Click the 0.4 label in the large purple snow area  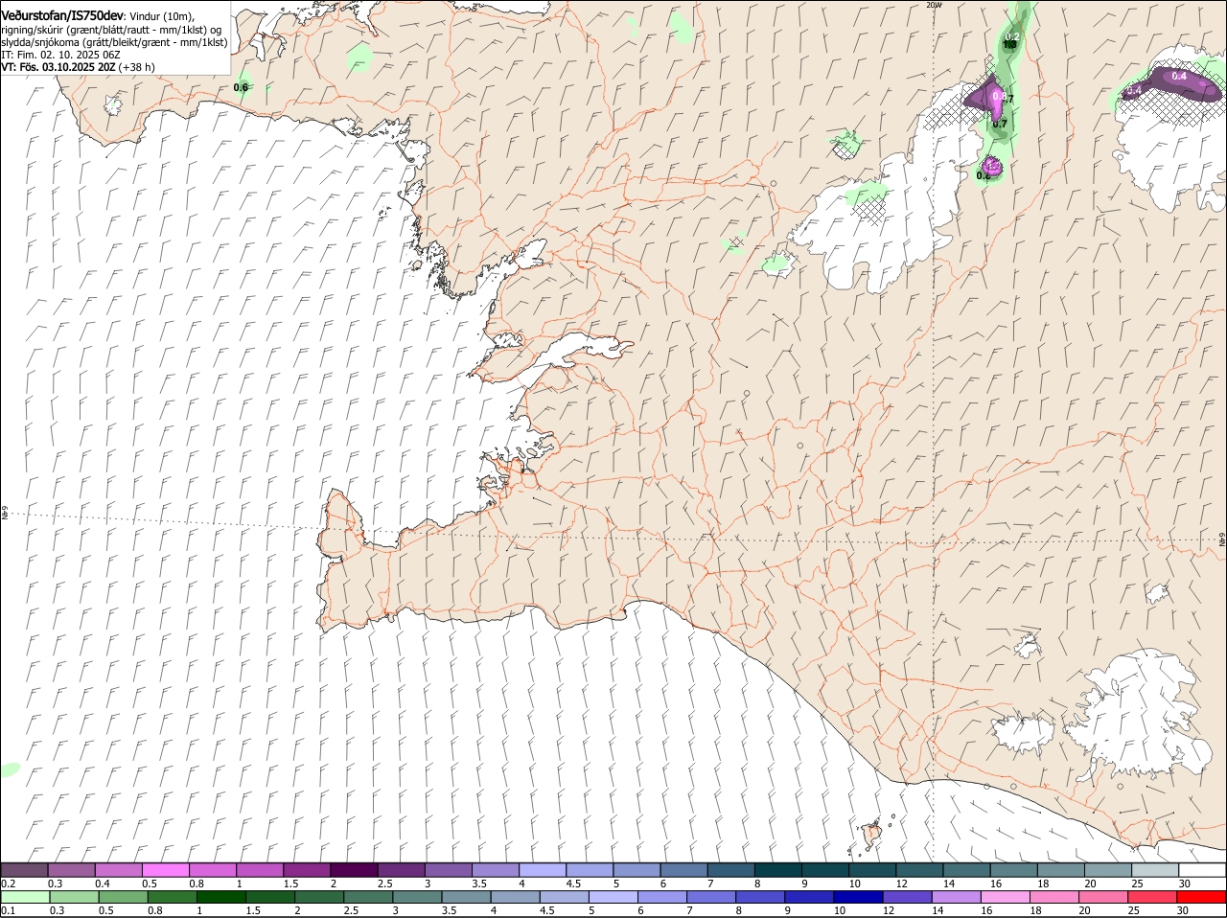pos(1179,77)
